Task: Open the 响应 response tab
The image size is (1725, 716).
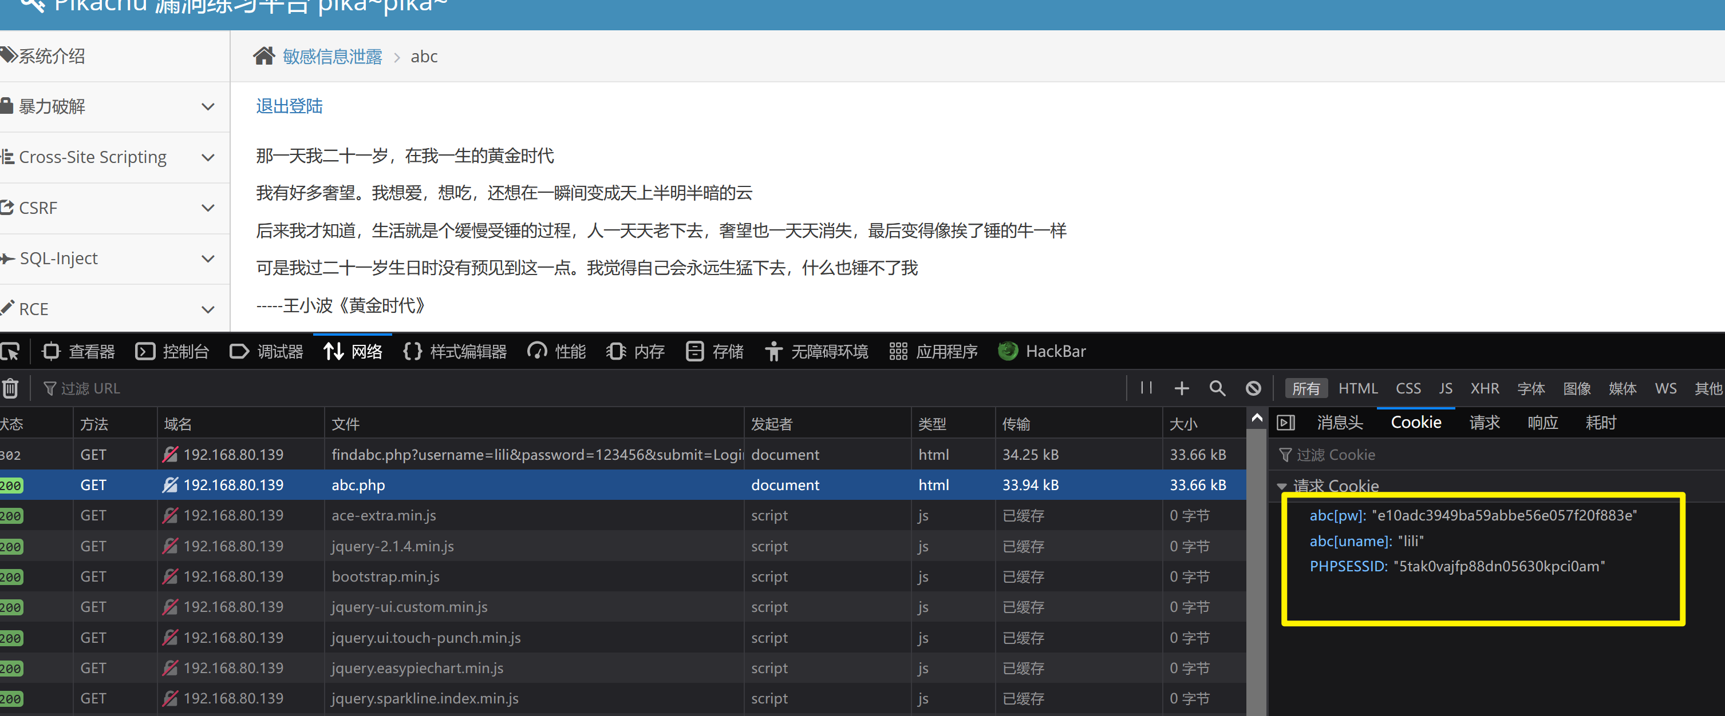Action: click(1543, 423)
